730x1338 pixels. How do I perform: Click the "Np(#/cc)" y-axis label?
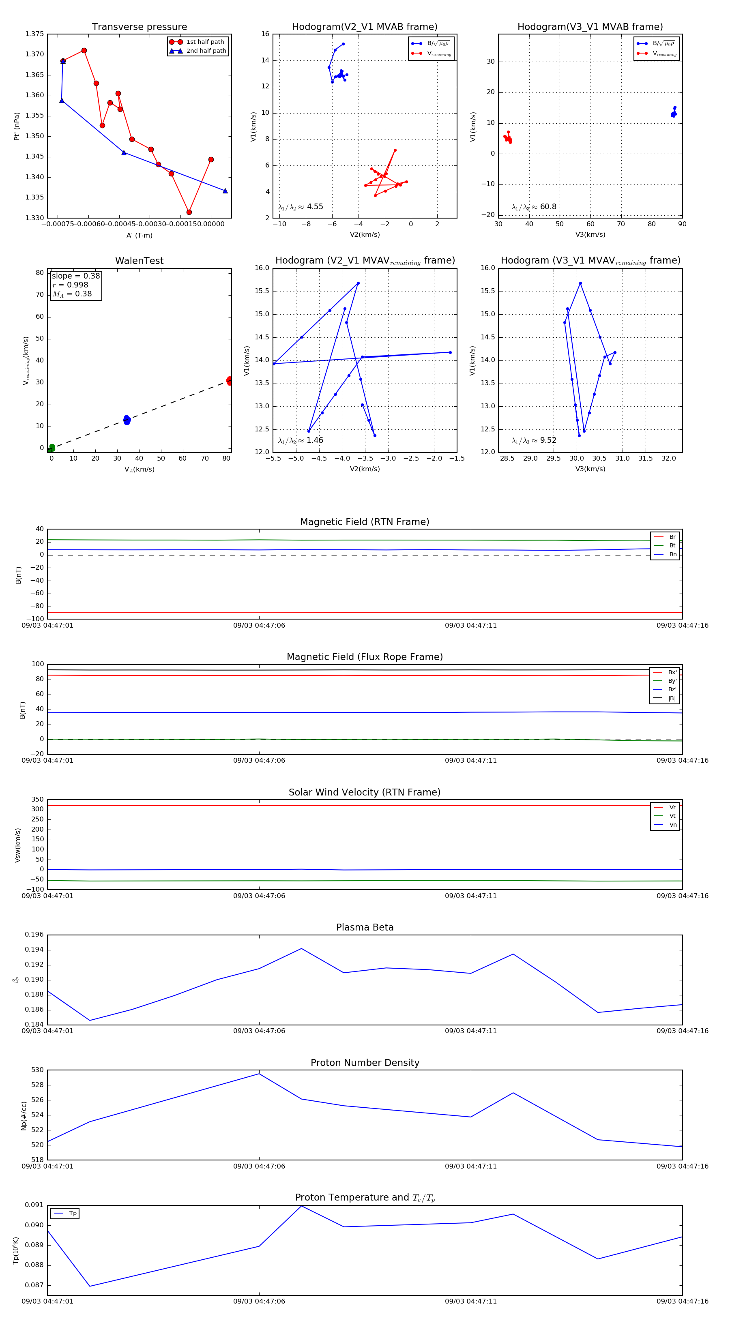click(x=24, y=1116)
